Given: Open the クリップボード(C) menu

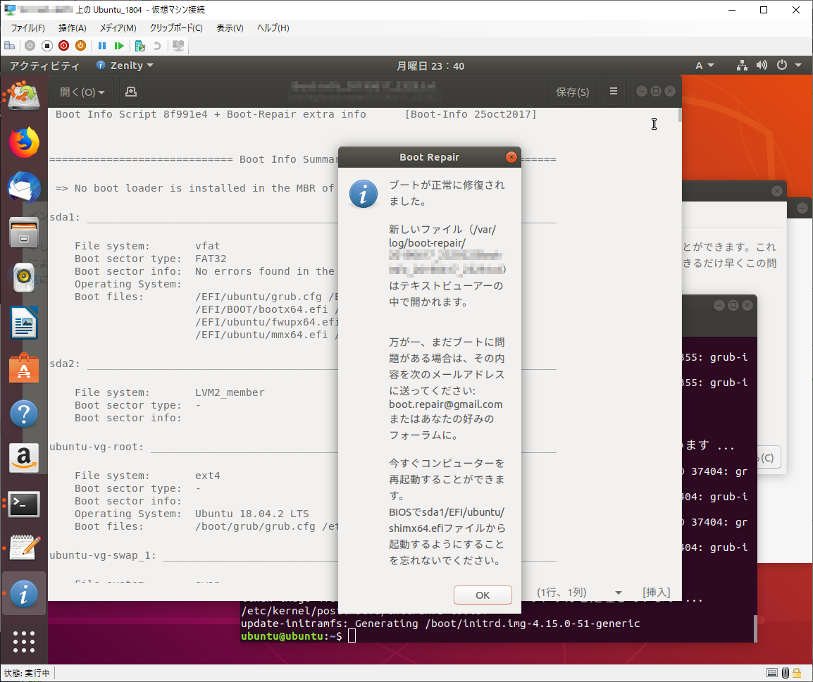Looking at the screenshot, I should 175,28.
